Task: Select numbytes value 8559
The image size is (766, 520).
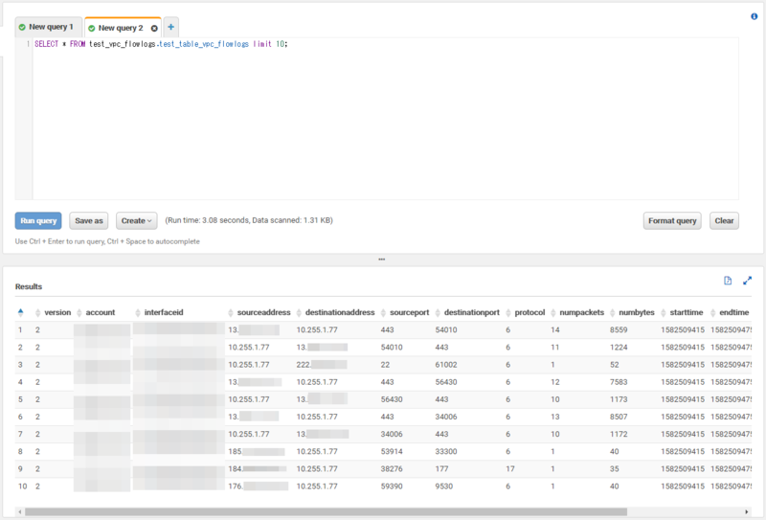Action: point(619,329)
